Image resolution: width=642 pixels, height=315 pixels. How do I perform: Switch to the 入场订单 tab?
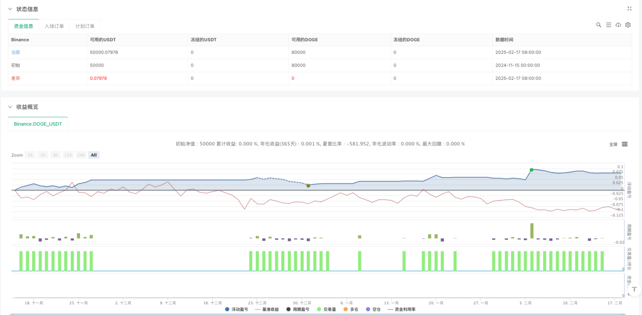tap(54, 26)
